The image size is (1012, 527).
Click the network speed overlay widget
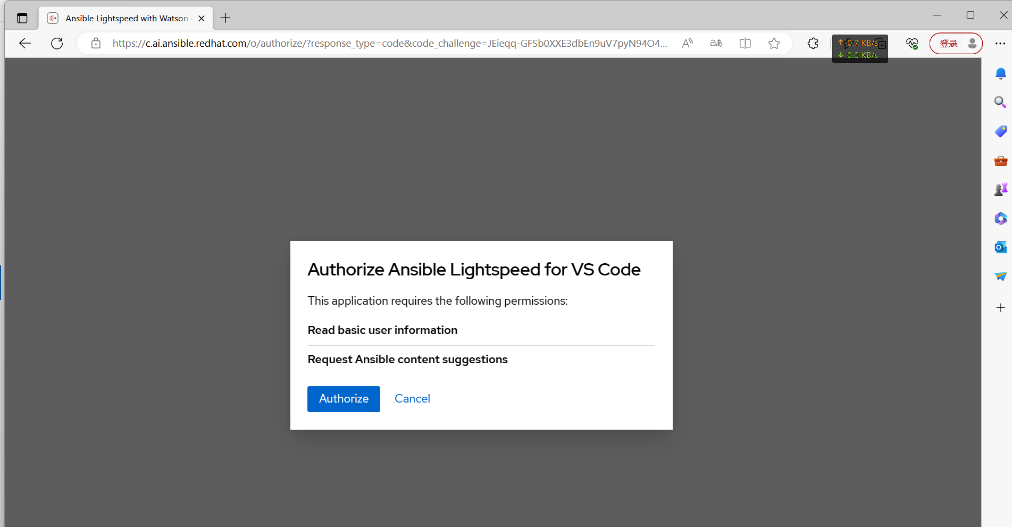[860, 49]
